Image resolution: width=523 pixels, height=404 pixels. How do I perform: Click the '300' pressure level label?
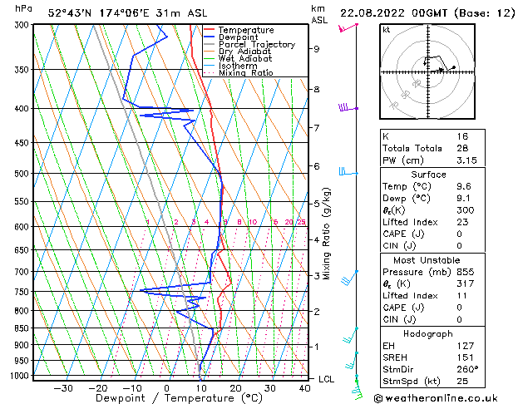23,25
